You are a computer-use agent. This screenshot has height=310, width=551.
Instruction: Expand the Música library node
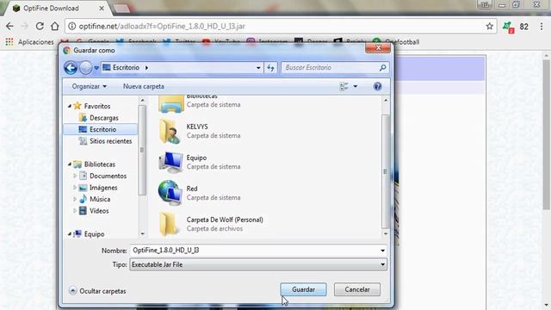pyautogui.click(x=75, y=199)
